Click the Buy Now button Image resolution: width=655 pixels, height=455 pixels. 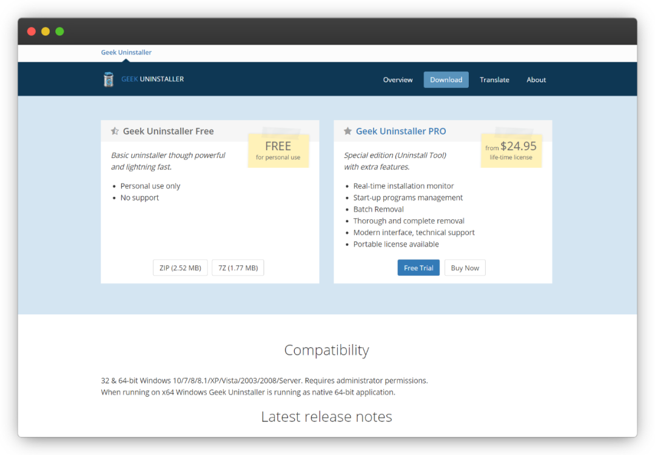[465, 268]
